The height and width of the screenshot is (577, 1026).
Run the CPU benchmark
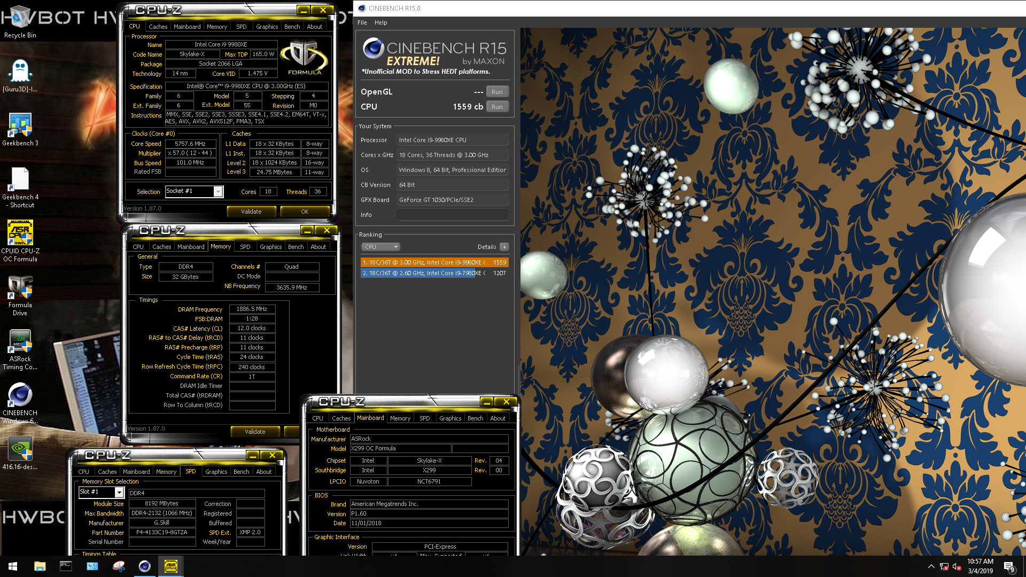tap(497, 107)
